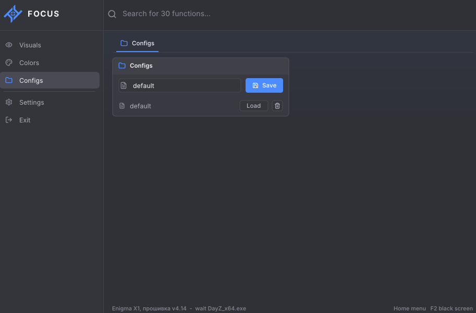Image resolution: width=476 pixels, height=313 pixels.
Task: Open the Colors sidebar menu item
Action: pos(50,63)
